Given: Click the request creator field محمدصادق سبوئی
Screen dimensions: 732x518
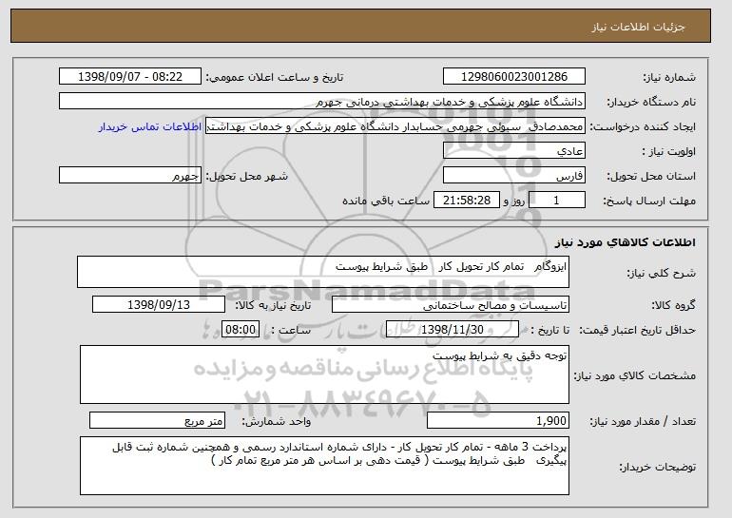Looking at the screenshot, I should 395,126.
